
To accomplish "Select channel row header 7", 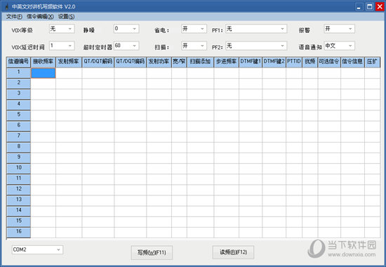I will point(18,136).
